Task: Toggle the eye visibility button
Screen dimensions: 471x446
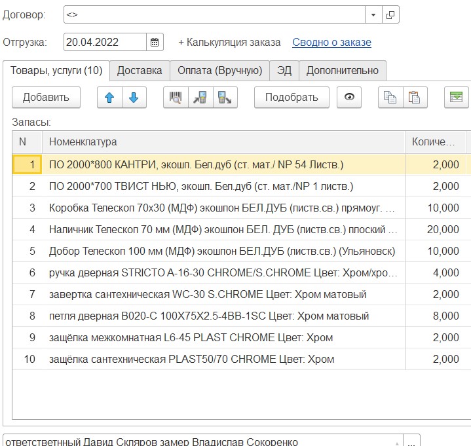Action: coord(349,98)
